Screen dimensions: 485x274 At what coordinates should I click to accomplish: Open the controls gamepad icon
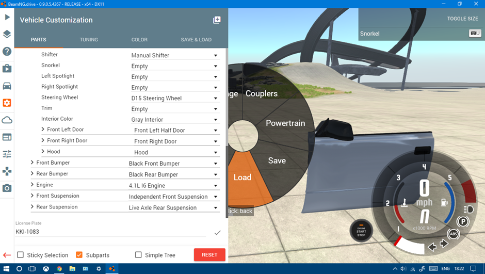(7, 171)
